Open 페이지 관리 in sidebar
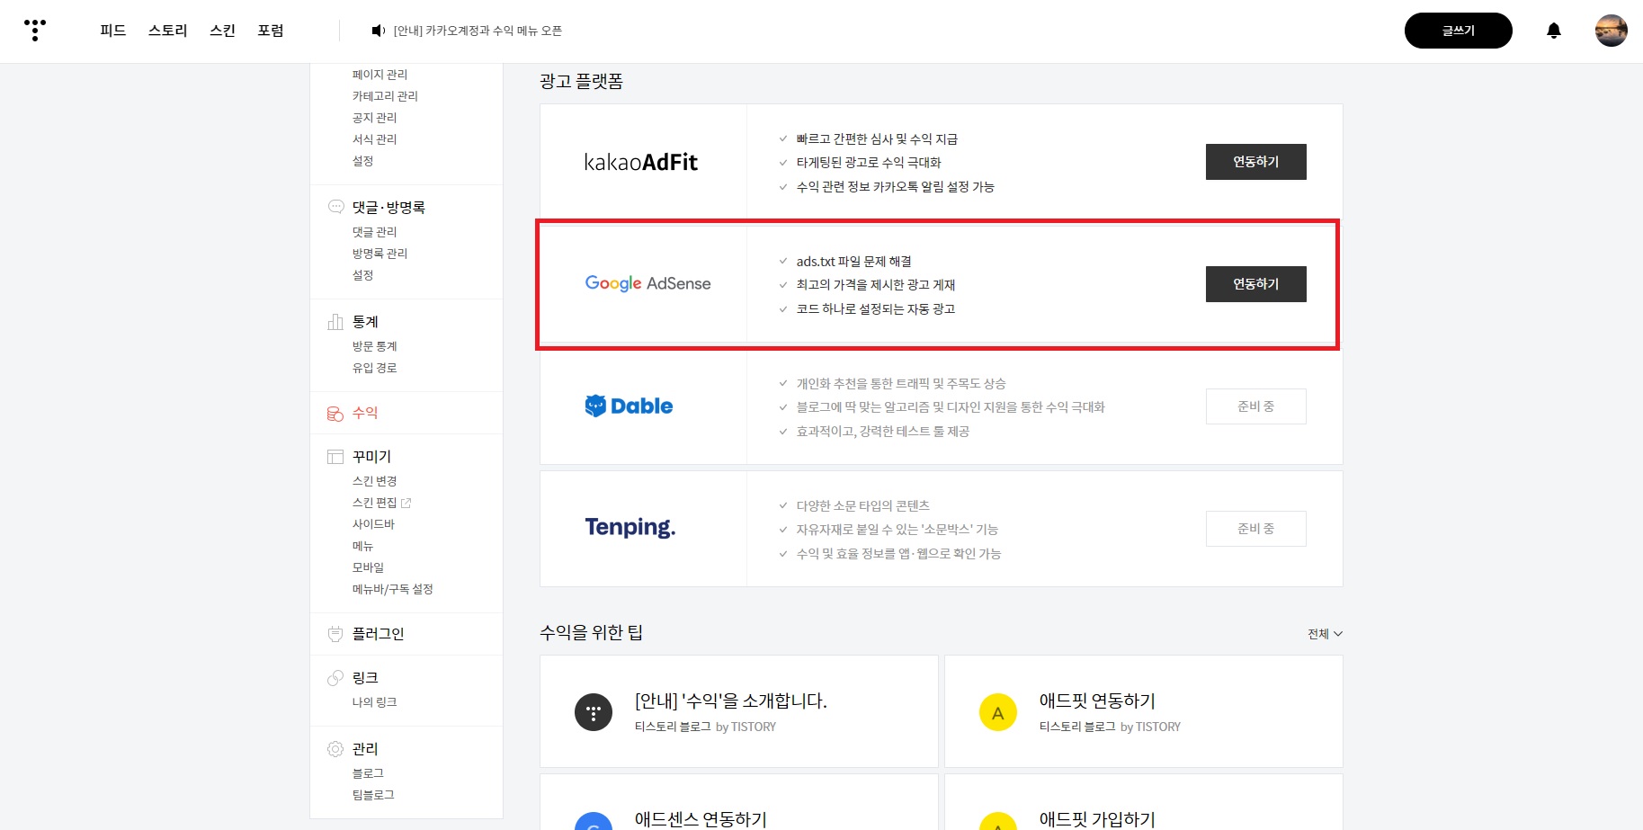The height and width of the screenshot is (830, 1643). (379, 75)
